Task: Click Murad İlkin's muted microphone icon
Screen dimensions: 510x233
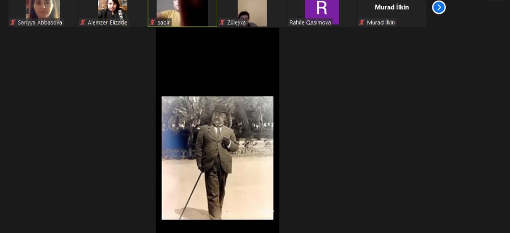Action: 362,22
